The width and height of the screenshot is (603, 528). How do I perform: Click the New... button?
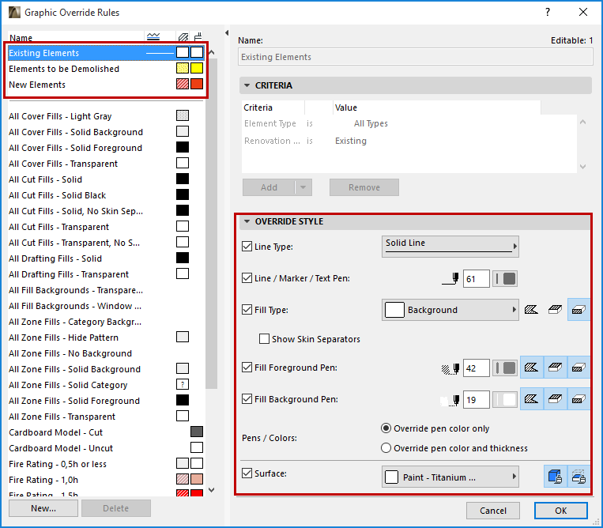click(x=43, y=508)
